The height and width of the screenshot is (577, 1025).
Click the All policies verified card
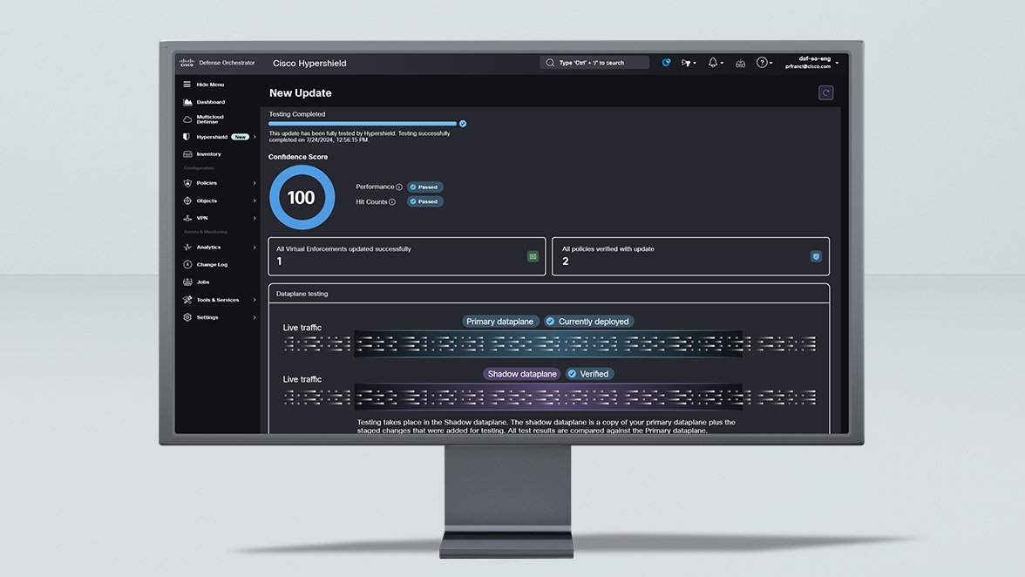point(691,256)
